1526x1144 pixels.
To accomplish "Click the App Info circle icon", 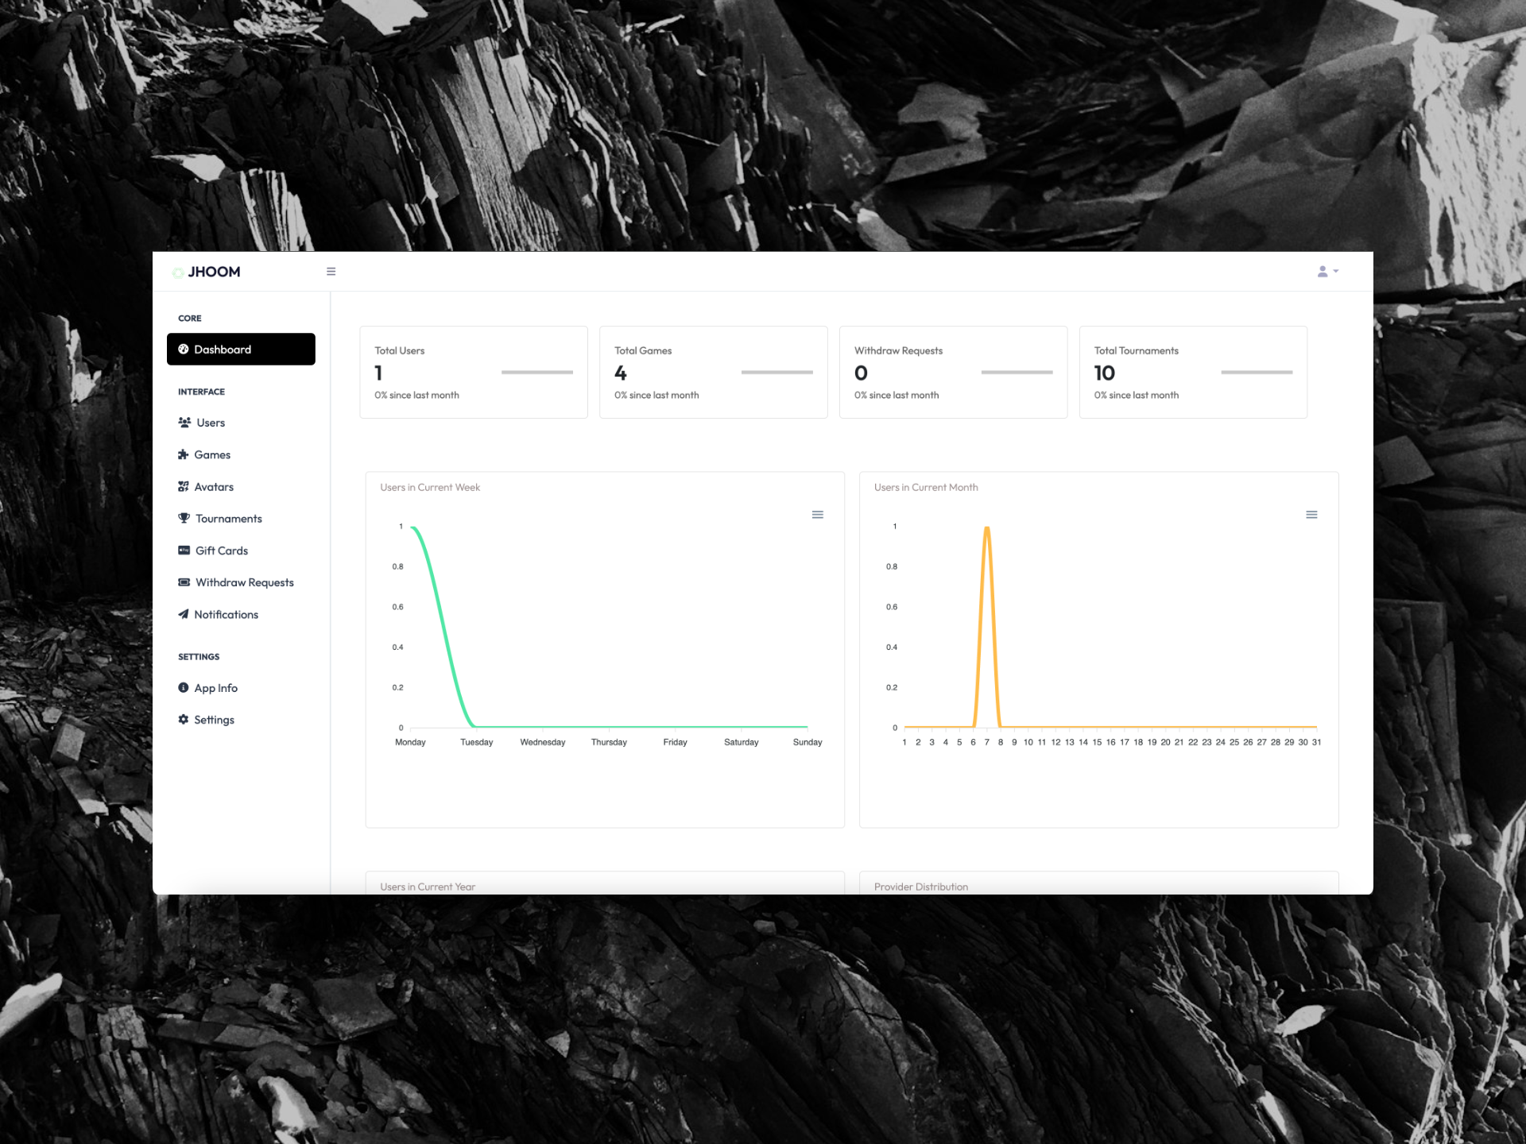I will point(184,688).
